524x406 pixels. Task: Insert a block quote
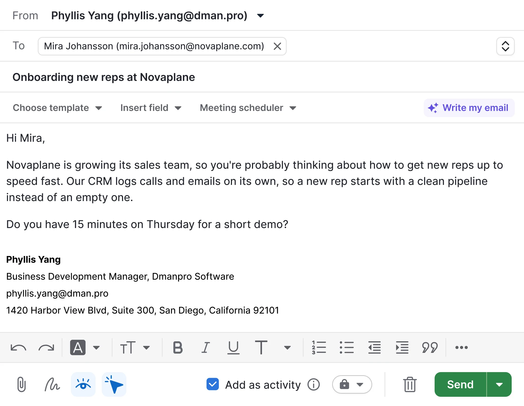coord(430,347)
